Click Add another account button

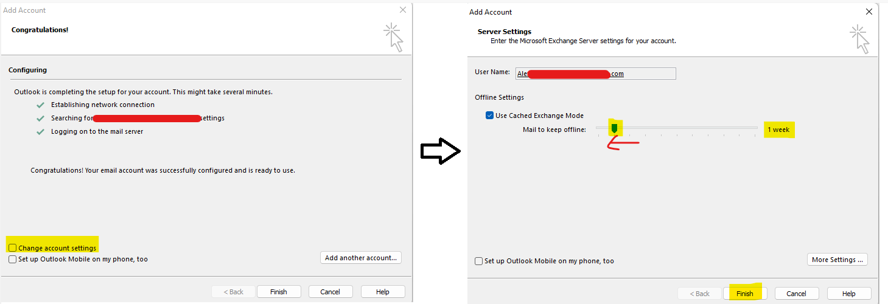[361, 258]
